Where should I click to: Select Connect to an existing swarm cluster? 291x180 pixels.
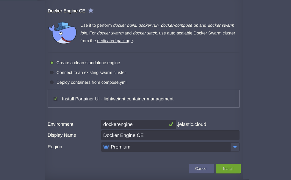(x=52, y=72)
